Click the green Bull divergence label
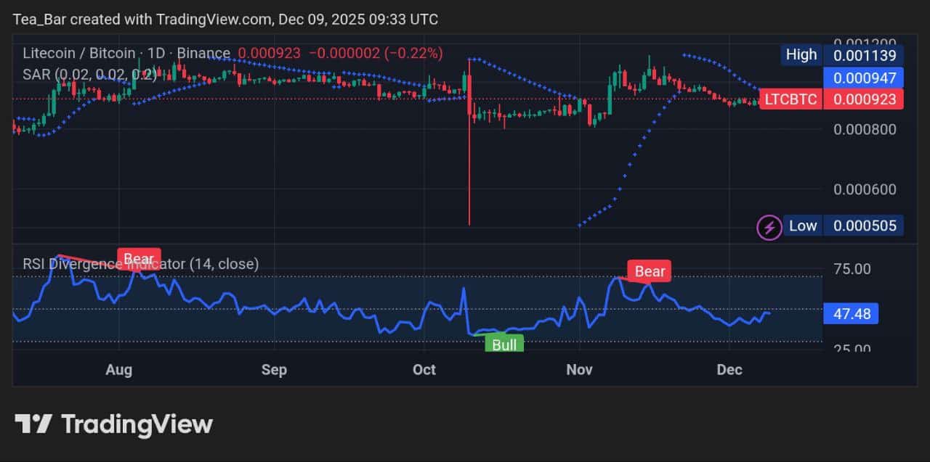The width and height of the screenshot is (930, 462). [x=504, y=344]
